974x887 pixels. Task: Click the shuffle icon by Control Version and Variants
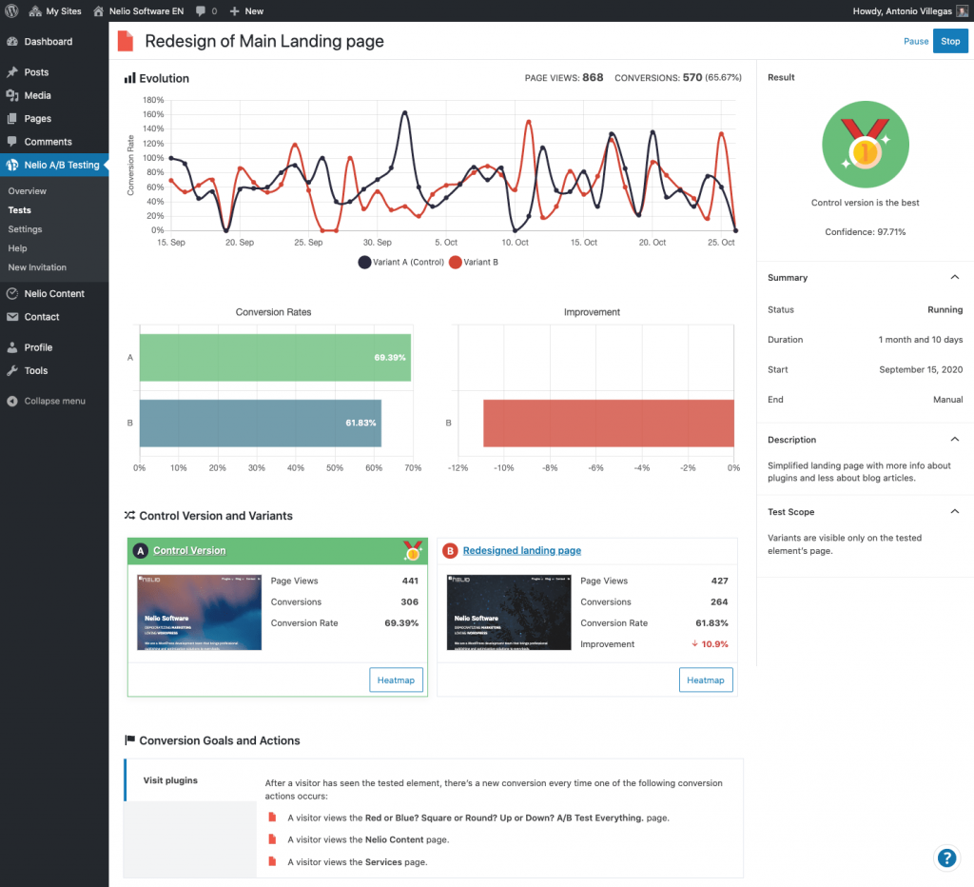[x=129, y=515]
